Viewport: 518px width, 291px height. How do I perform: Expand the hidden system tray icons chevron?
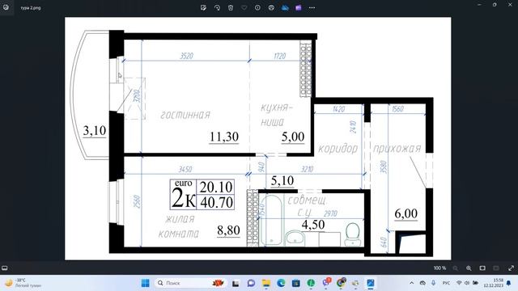(412, 283)
